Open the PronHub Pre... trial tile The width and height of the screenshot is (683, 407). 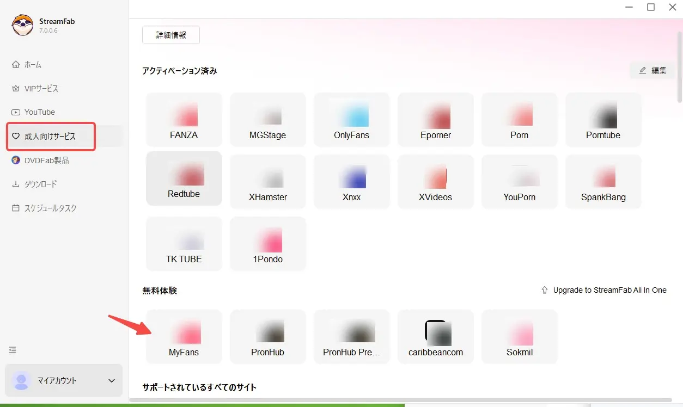(x=352, y=337)
